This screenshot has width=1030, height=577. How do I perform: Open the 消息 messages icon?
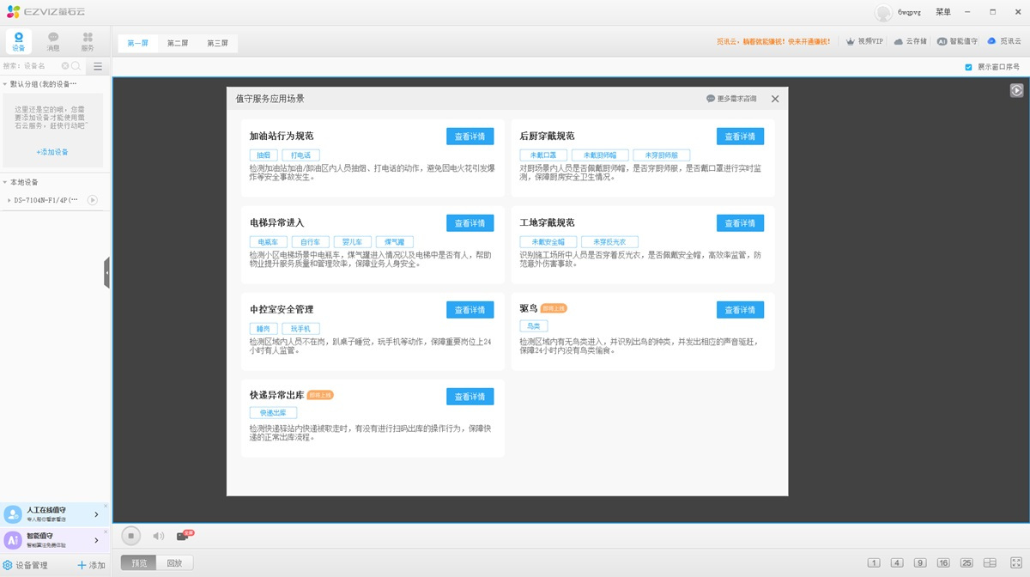53,41
